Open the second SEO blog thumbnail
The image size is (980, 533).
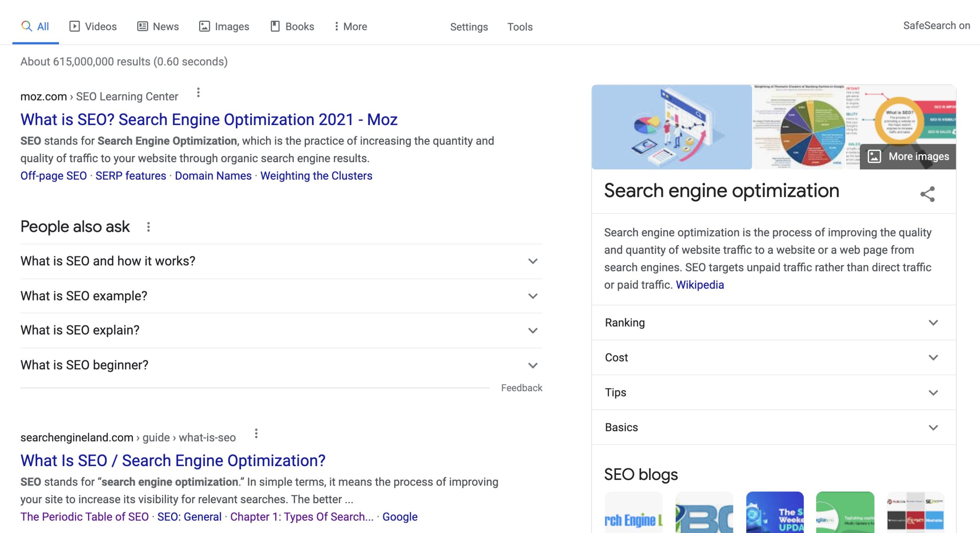704,512
